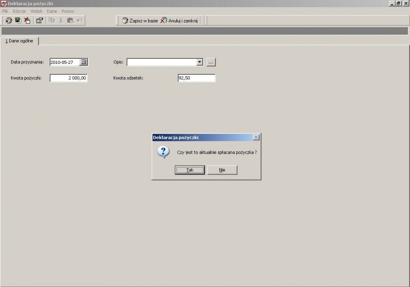Click the greyed copy icon
410x287 pixels.
52,20
